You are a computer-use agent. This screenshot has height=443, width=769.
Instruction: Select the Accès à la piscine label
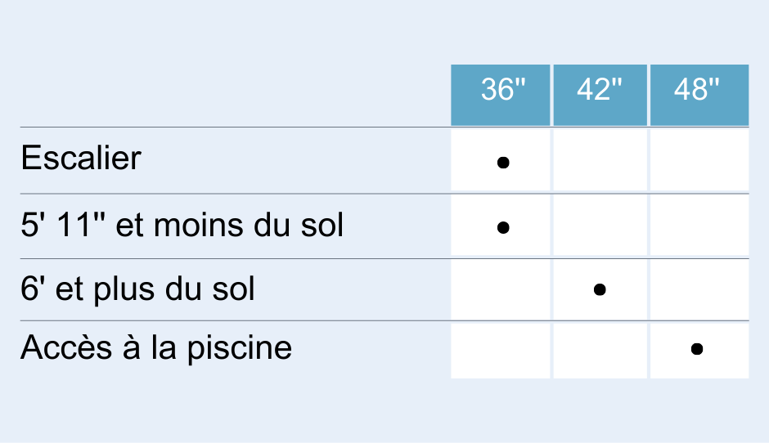156,348
